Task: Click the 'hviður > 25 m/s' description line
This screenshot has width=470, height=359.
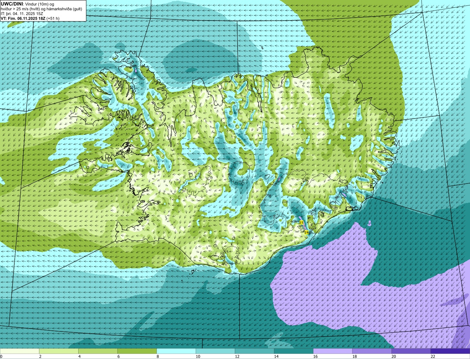Action: click(41, 9)
